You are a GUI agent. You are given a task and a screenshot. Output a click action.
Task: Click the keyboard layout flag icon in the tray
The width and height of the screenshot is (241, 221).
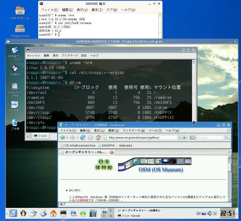(204, 213)
